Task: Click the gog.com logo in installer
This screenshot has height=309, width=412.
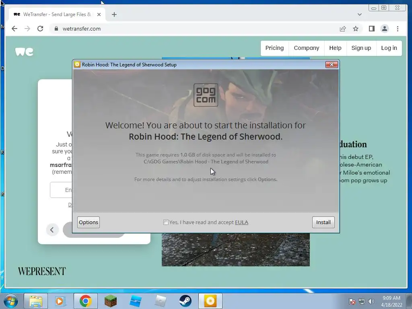Action: 206,95
